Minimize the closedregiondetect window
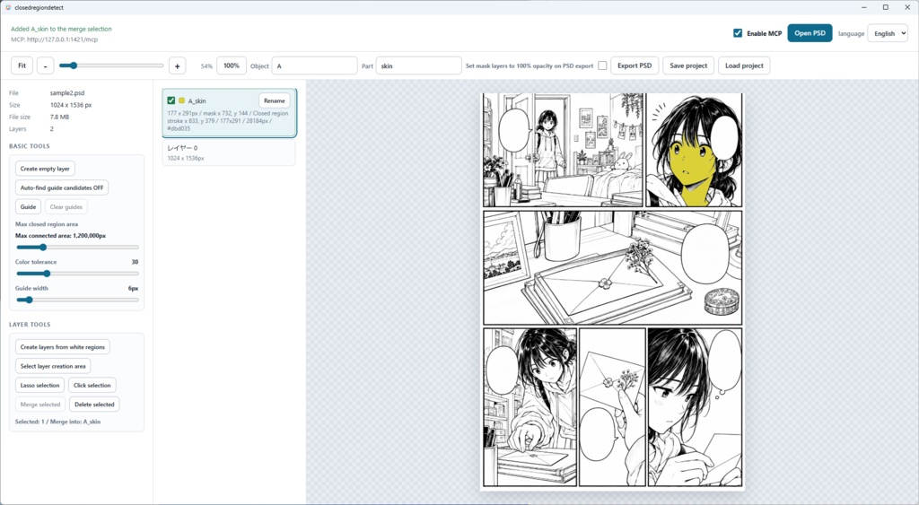This screenshot has height=505, width=919. (x=864, y=7)
